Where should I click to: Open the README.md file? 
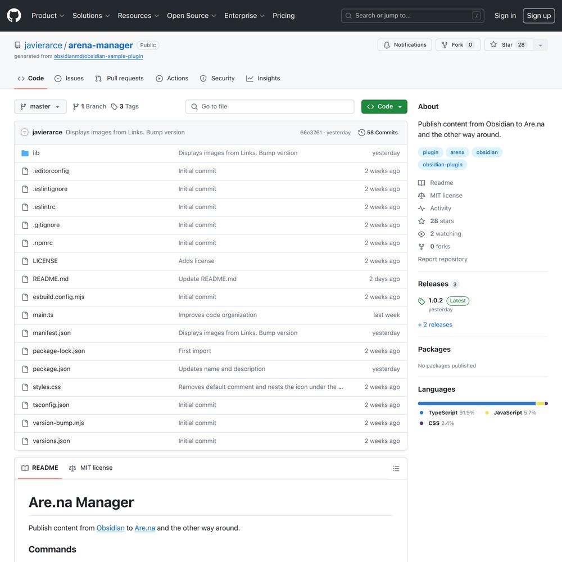click(51, 279)
